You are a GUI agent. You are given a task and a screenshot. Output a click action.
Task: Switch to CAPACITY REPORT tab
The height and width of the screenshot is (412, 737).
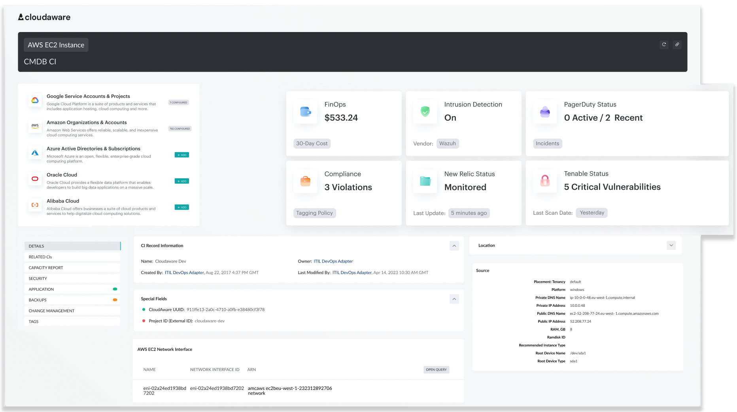click(x=72, y=268)
